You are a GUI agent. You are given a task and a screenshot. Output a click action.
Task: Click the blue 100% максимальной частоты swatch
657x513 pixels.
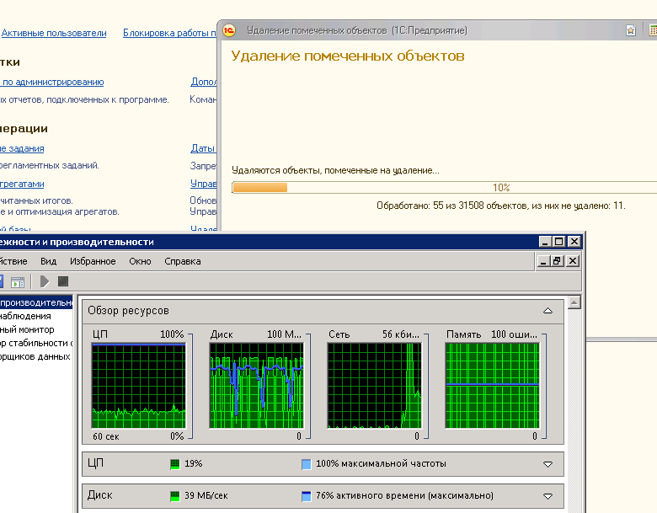click(307, 464)
